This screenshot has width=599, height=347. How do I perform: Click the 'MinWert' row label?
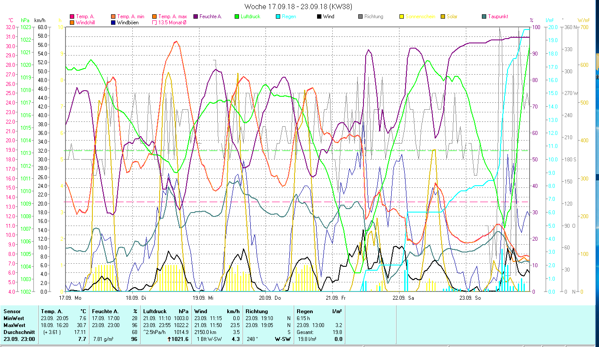coord(13,318)
